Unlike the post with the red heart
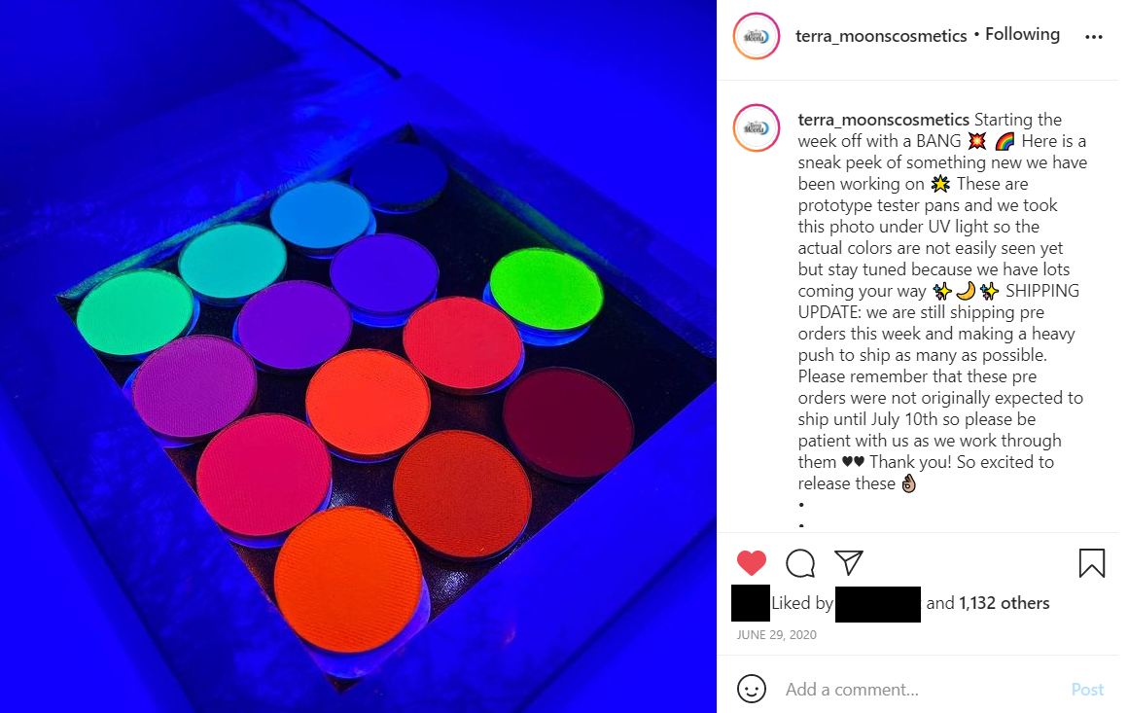The width and height of the screenshot is (1128, 713). click(x=751, y=562)
